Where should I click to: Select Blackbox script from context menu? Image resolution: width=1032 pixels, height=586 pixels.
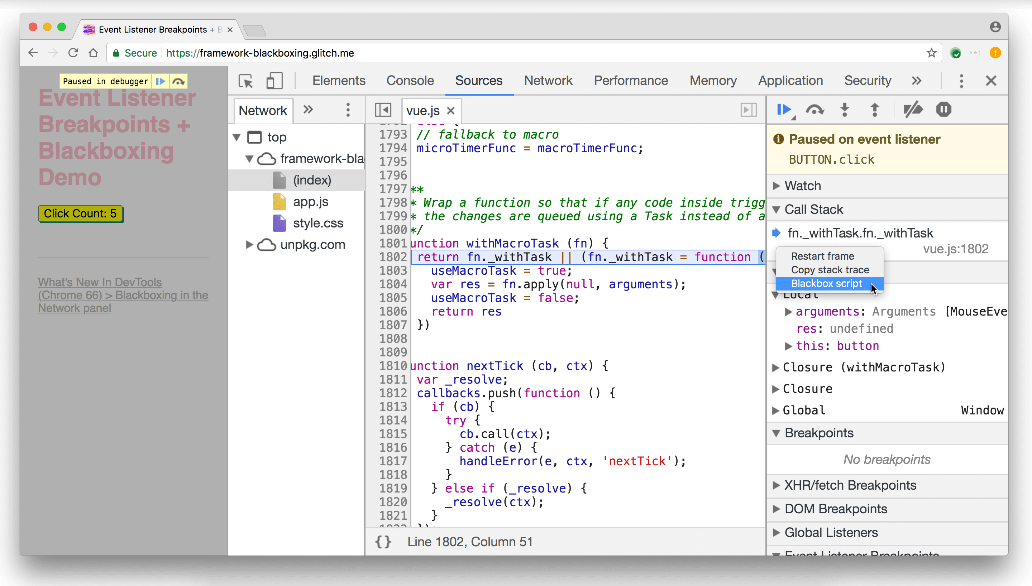827,283
